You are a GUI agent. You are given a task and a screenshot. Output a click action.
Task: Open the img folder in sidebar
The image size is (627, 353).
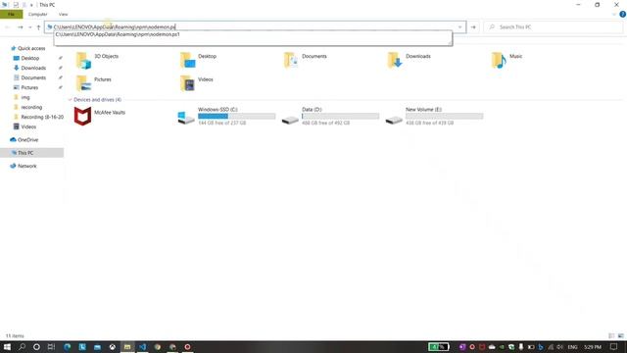[x=25, y=97]
